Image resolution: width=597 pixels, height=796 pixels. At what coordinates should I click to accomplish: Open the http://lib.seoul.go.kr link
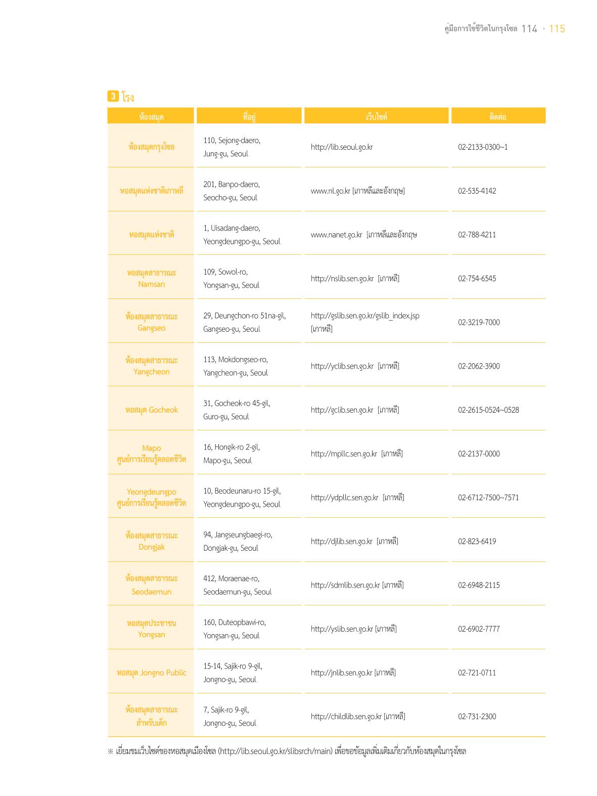coord(342,147)
